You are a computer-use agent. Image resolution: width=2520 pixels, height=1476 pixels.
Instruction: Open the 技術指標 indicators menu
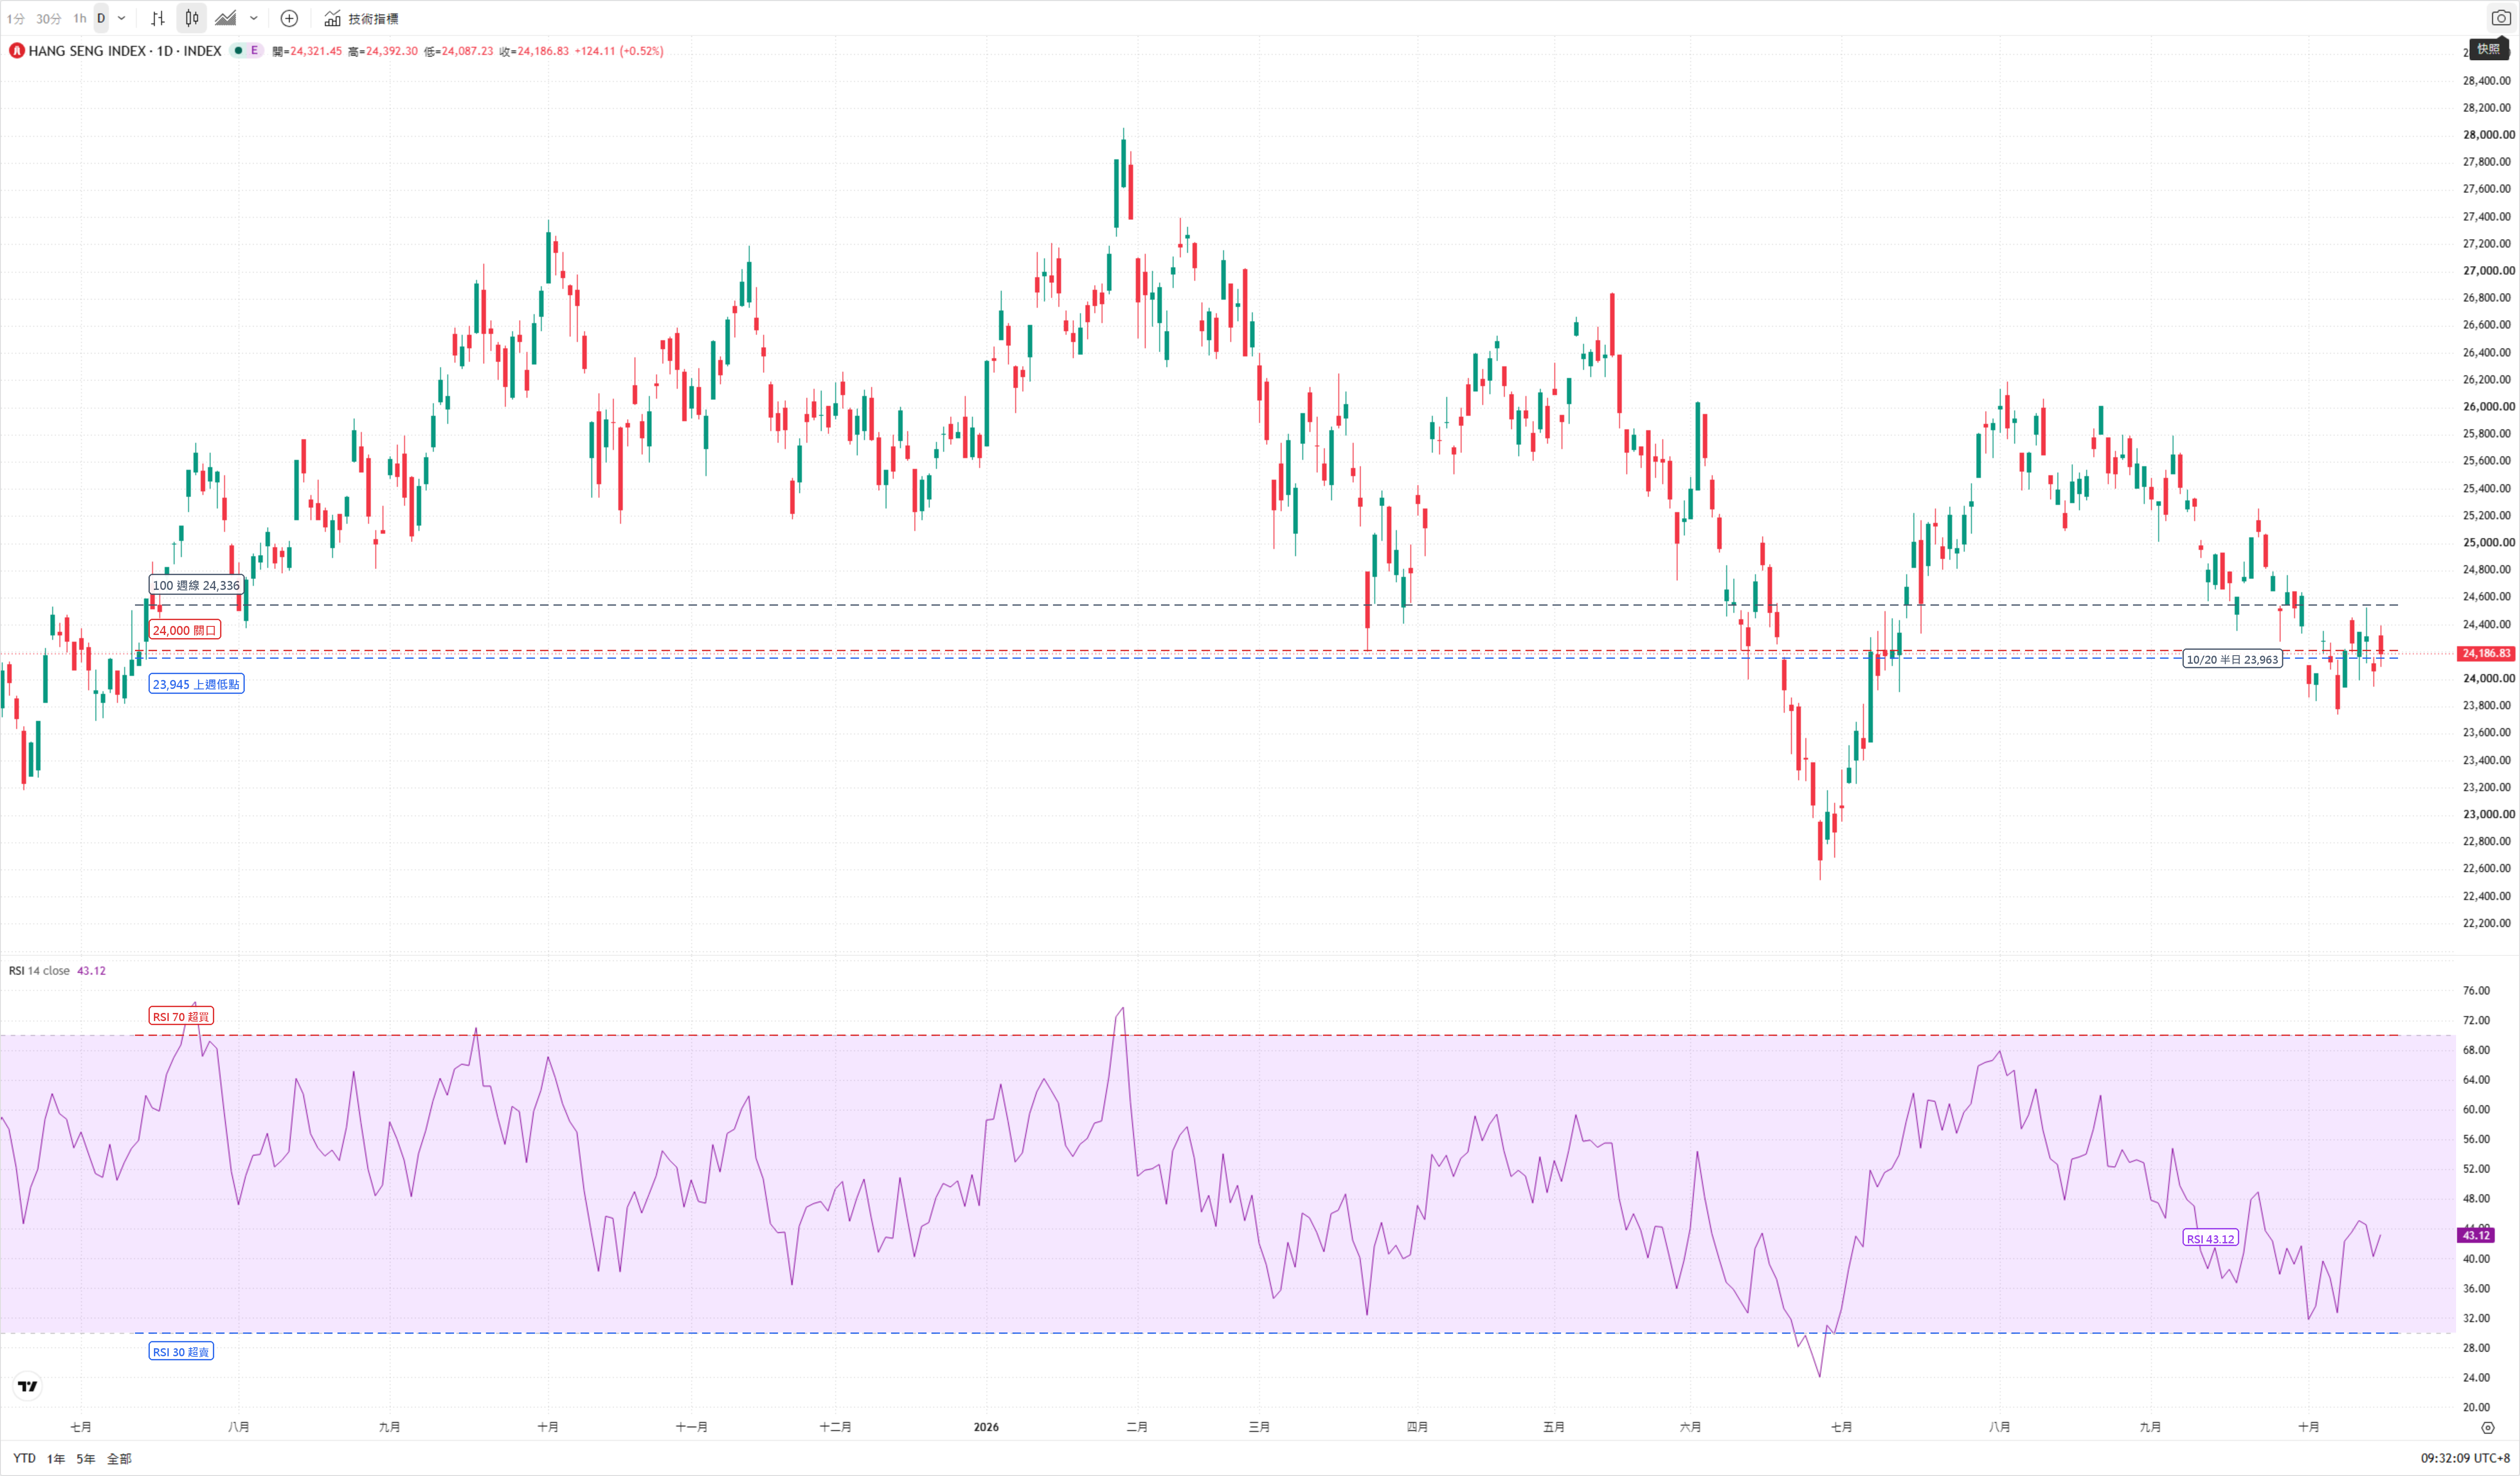pos(361,18)
